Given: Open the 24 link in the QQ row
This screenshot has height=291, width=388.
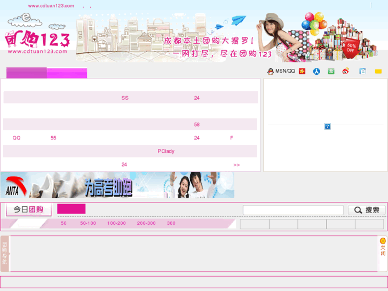Looking at the screenshot, I should 197,138.
